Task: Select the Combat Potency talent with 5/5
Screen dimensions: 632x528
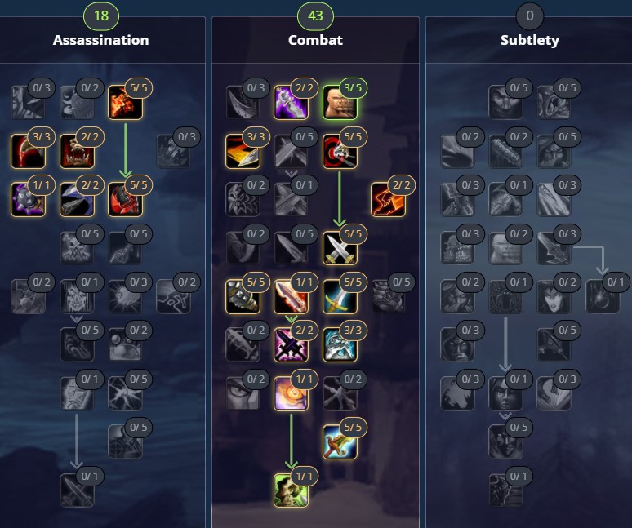Action: (340, 441)
